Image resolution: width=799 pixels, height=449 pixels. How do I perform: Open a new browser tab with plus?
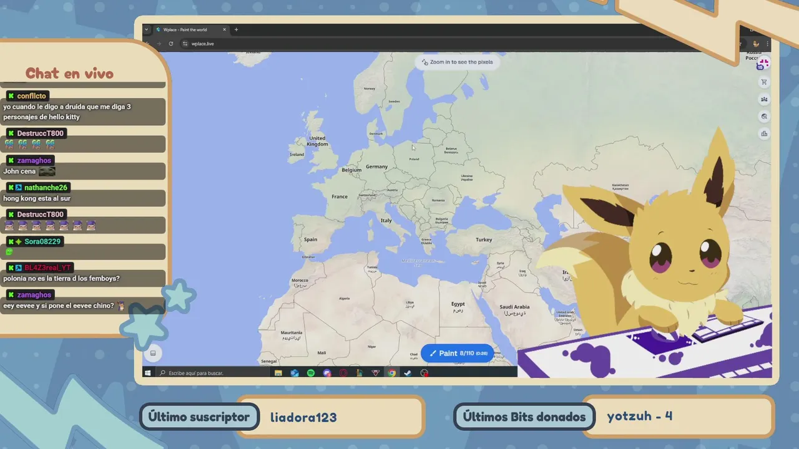[x=236, y=29]
